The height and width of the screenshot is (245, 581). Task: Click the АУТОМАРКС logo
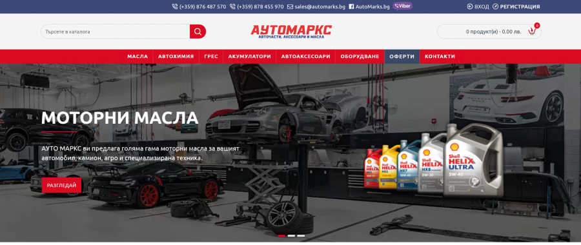291,32
